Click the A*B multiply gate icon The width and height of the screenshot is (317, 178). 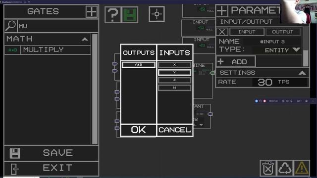coord(12,50)
